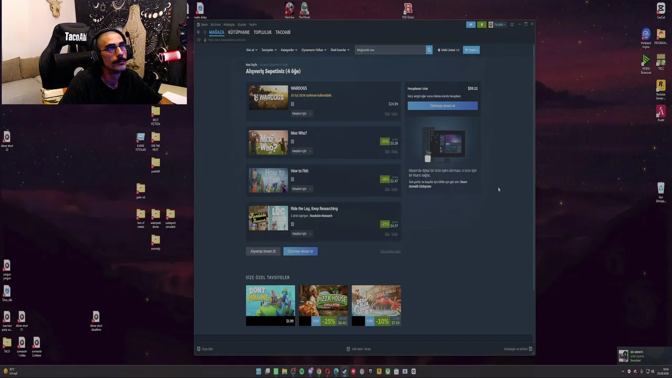The image size is (672, 378).
Task: Open the waterpark simulator desktop folder
Action: point(170,219)
